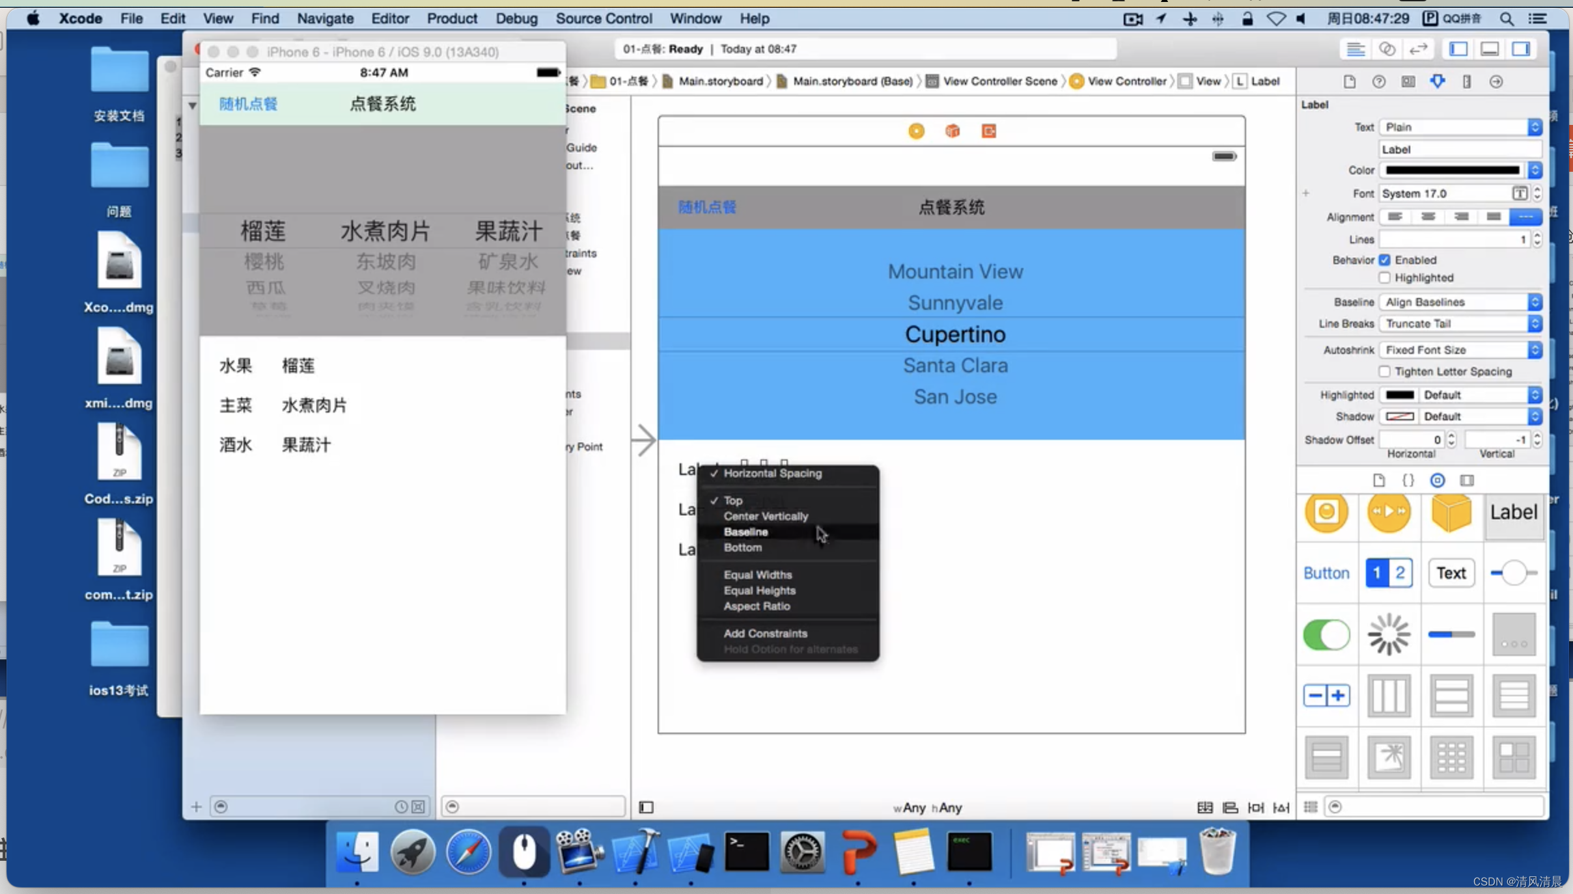Check the Highlighted behavior checkbox
1573x894 pixels.
[1385, 278]
